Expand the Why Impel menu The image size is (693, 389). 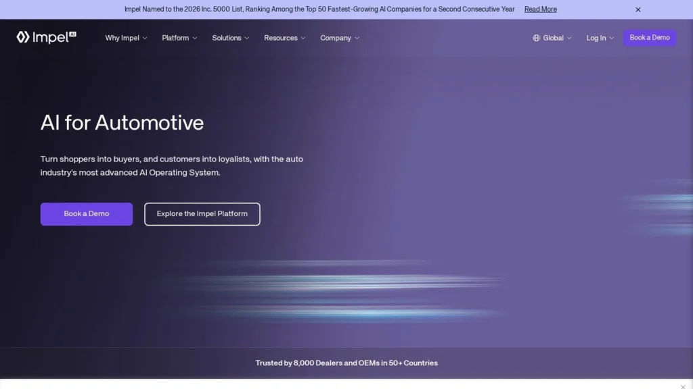(x=126, y=38)
